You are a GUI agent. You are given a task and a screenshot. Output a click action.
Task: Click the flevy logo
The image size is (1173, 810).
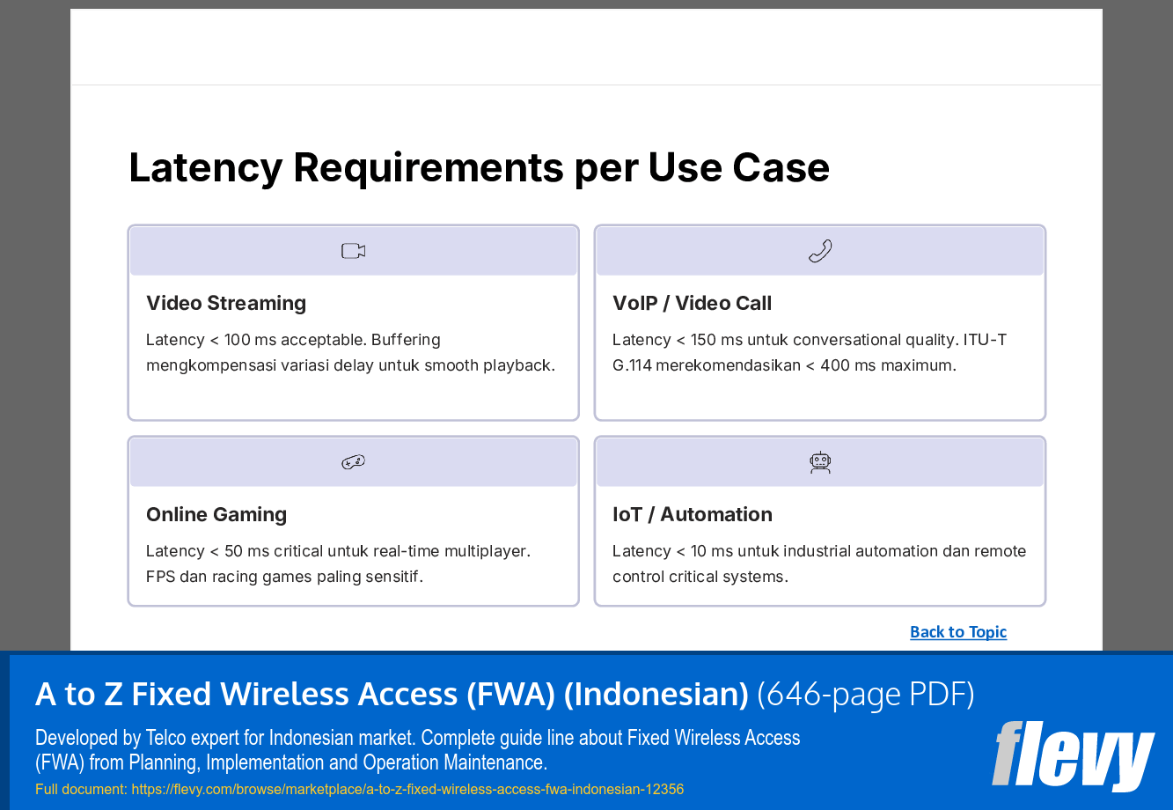pos(1073,755)
